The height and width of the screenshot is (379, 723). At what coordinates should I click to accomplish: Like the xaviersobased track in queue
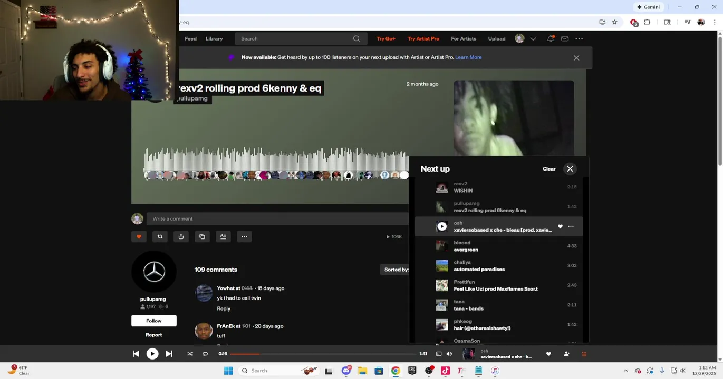pyautogui.click(x=560, y=226)
